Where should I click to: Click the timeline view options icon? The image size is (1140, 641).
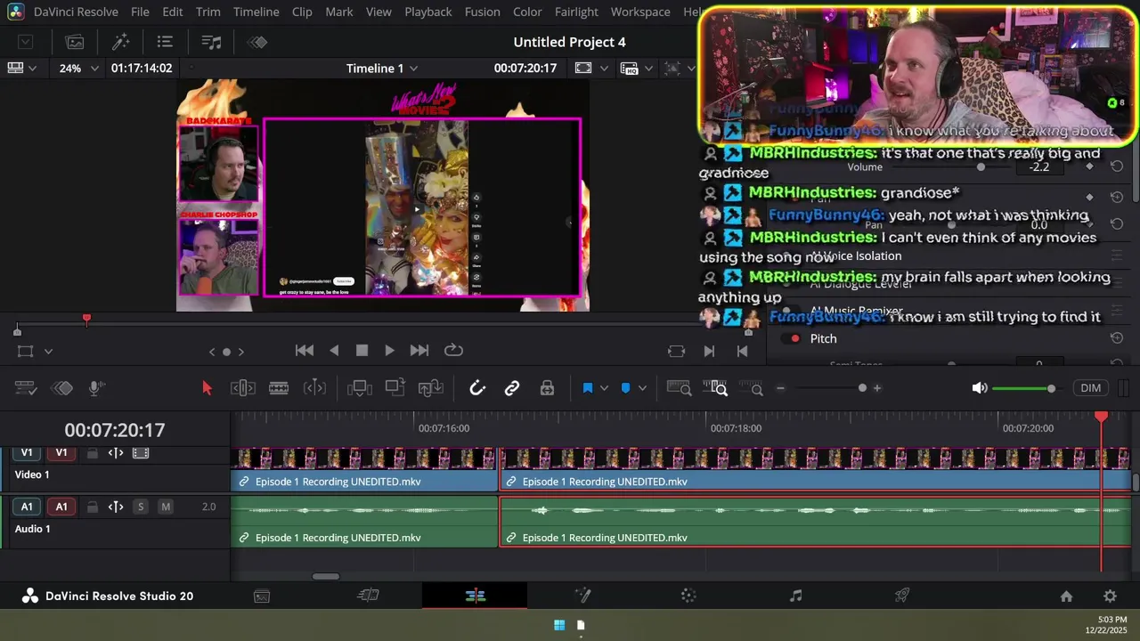point(26,388)
